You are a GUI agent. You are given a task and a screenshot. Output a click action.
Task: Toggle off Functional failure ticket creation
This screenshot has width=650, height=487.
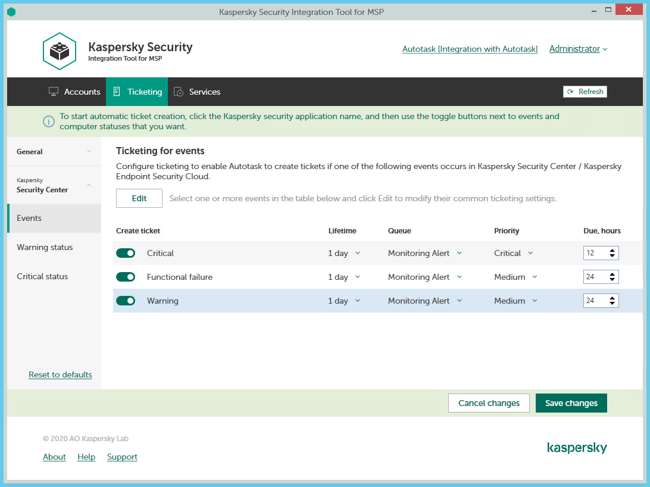pos(126,277)
